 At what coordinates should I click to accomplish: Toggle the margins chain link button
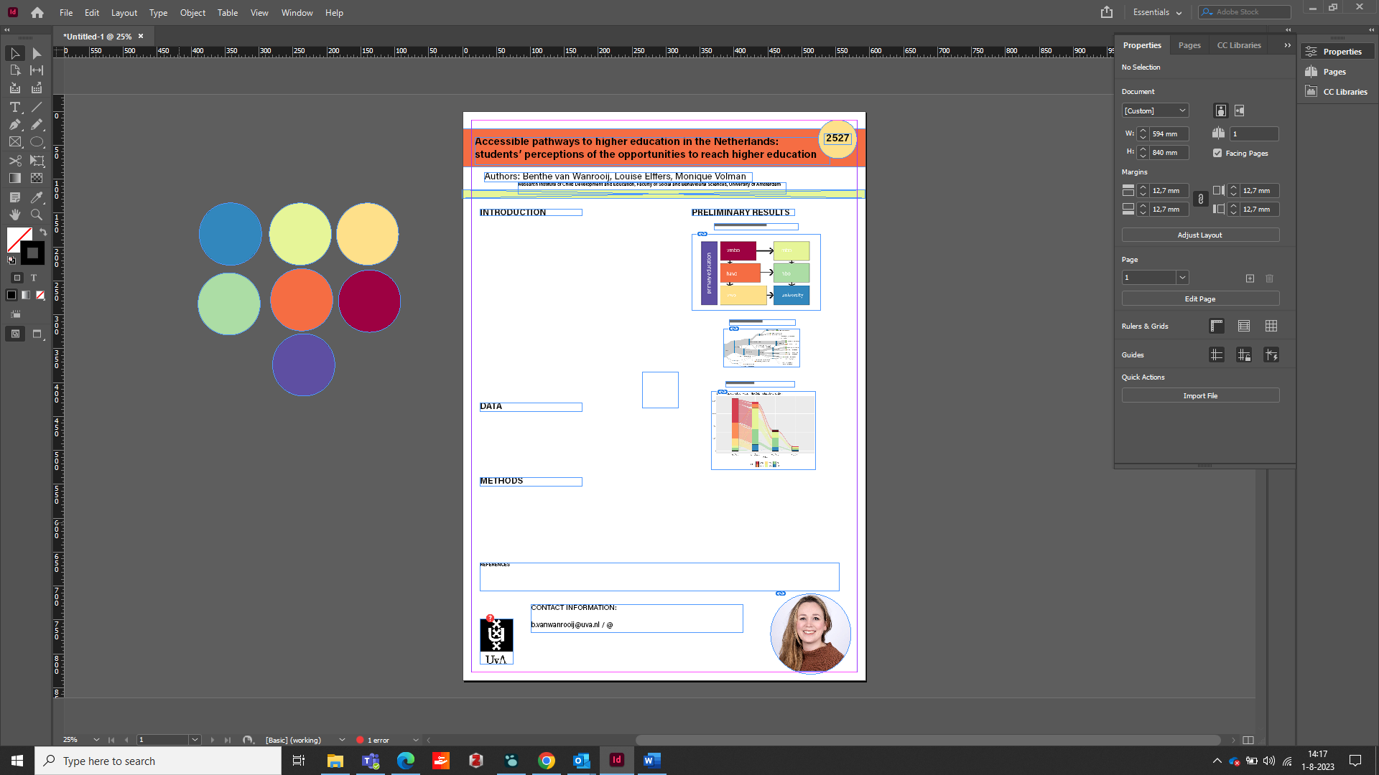pos(1200,199)
